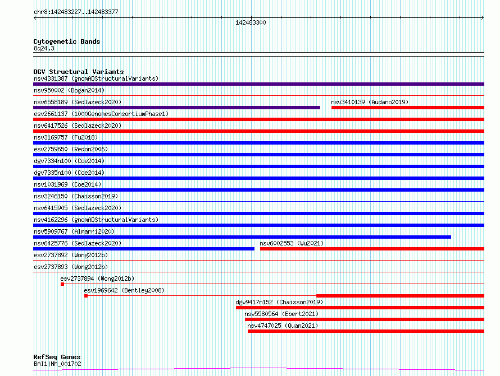Click the esv2737894 (Wong2012b) label
This screenshot has width=500, height=376.
97,278
